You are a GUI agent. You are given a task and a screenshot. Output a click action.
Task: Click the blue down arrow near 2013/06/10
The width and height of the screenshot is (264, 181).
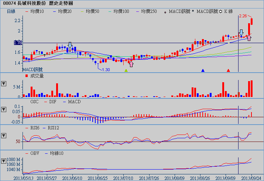[x=70, y=45]
